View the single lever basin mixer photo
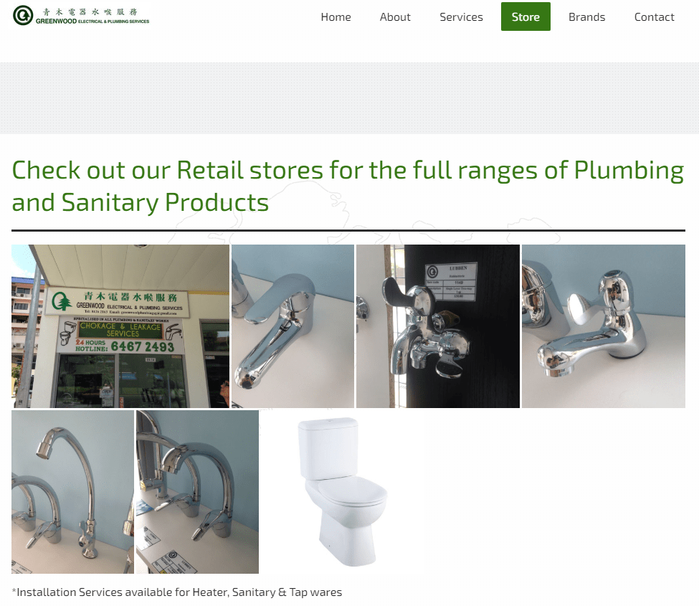This screenshot has height=606, width=699. point(293,326)
